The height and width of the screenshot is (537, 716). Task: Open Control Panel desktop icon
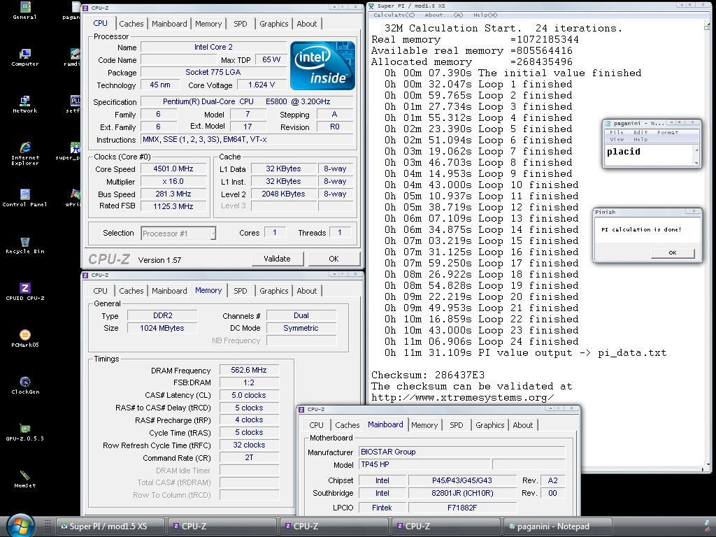(x=24, y=198)
